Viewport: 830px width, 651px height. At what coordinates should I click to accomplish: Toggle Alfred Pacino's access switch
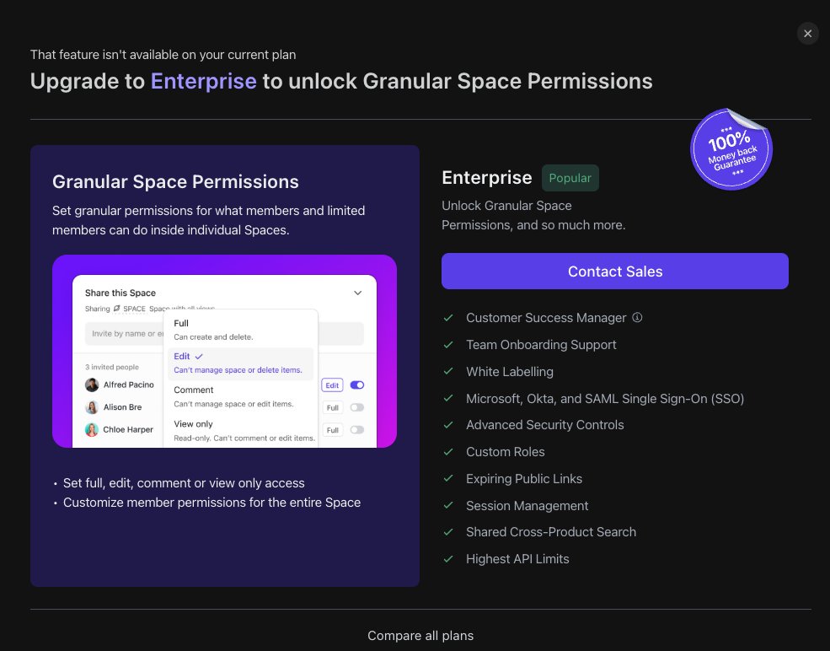pyautogui.click(x=357, y=385)
